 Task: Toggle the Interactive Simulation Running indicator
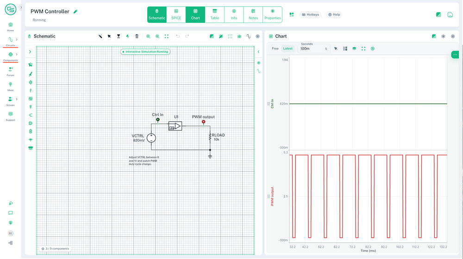pos(145,52)
